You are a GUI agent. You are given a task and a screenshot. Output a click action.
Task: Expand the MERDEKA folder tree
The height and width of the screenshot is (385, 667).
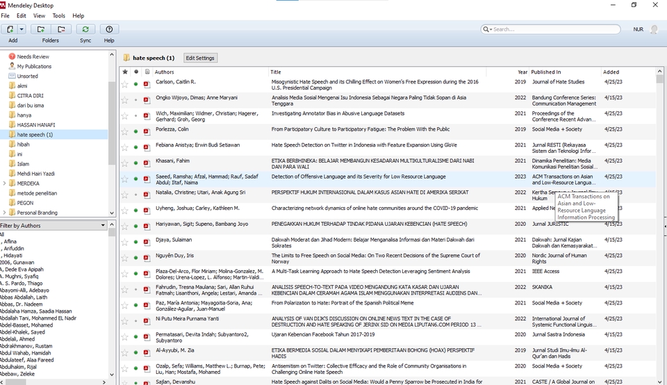pyautogui.click(x=4, y=183)
